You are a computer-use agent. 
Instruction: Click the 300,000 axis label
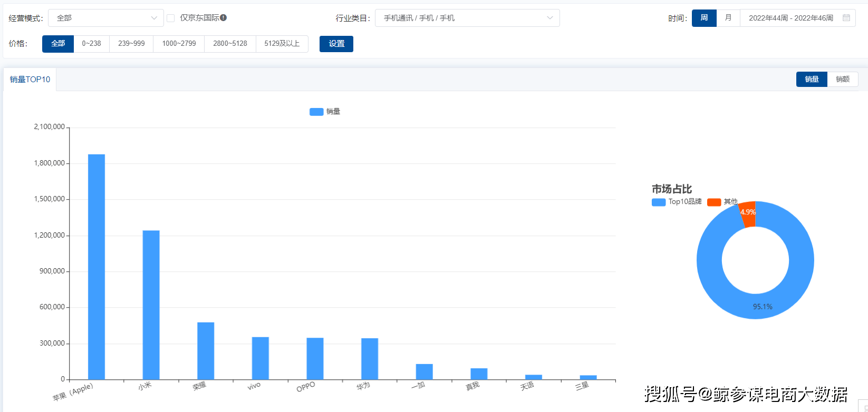(52, 344)
